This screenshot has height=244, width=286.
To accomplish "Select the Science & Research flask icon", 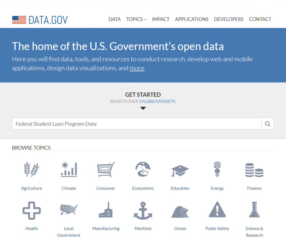I will click(254, 210).
